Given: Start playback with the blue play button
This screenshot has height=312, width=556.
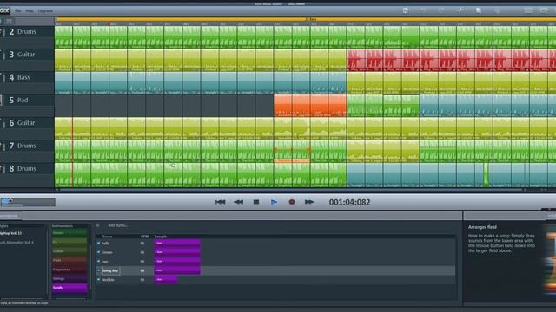Looking at the screenshot, I should (x=274, y=202).
